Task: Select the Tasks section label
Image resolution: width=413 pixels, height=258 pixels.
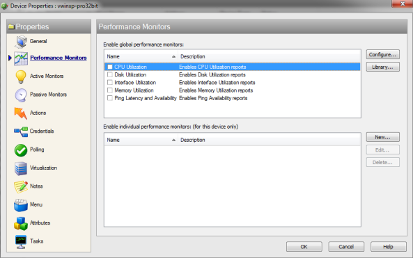Action: [x=37, y=241]
